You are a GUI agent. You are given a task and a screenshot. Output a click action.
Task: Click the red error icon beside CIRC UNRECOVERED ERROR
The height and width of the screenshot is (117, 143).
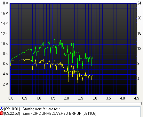coord(2,113)
